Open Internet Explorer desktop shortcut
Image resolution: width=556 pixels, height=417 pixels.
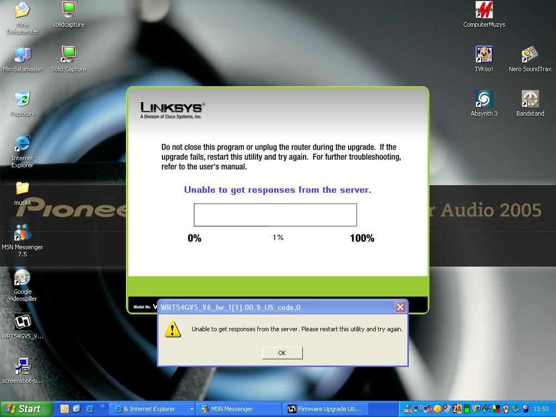coord(22,152)
